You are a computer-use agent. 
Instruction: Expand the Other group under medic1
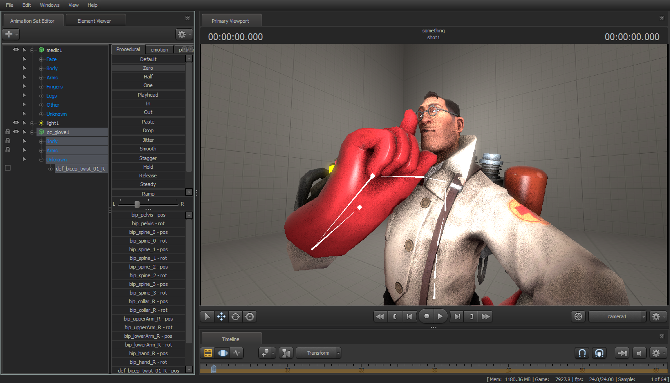(x=42, y=105)
